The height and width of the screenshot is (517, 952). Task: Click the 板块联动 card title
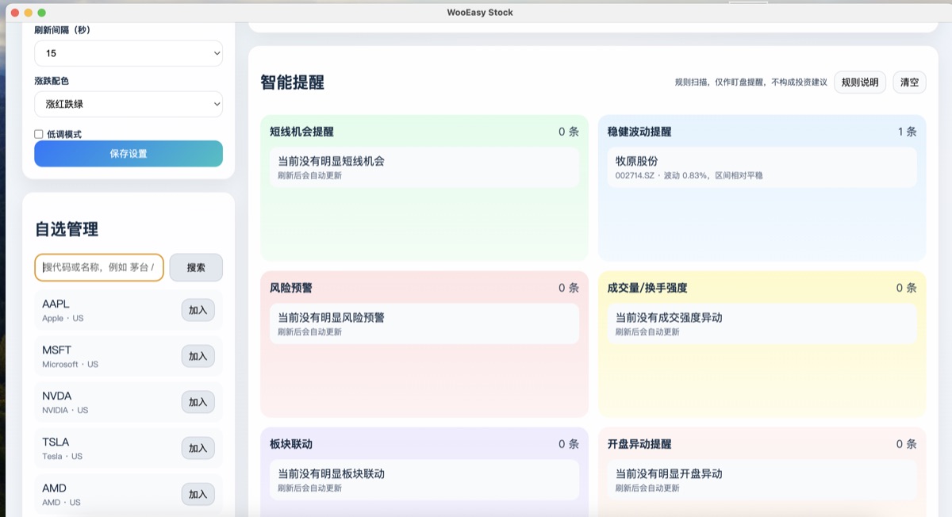[x=290, y=444]
